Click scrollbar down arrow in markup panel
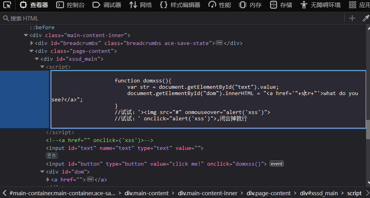The height and width of the screenshot is (198, 370). (x=368, y=183)
